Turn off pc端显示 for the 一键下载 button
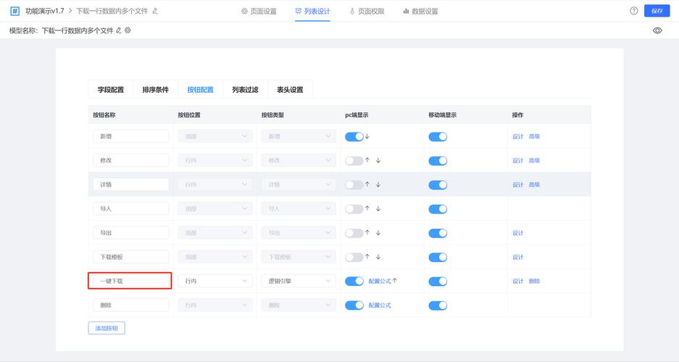 [354, 281]
